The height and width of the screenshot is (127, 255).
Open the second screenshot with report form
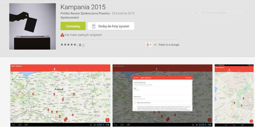pos(162,95)
